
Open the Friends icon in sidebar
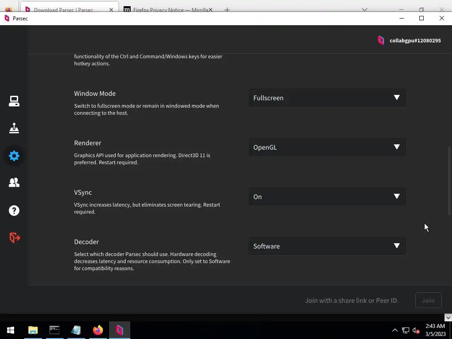click(x=14, y=182)
